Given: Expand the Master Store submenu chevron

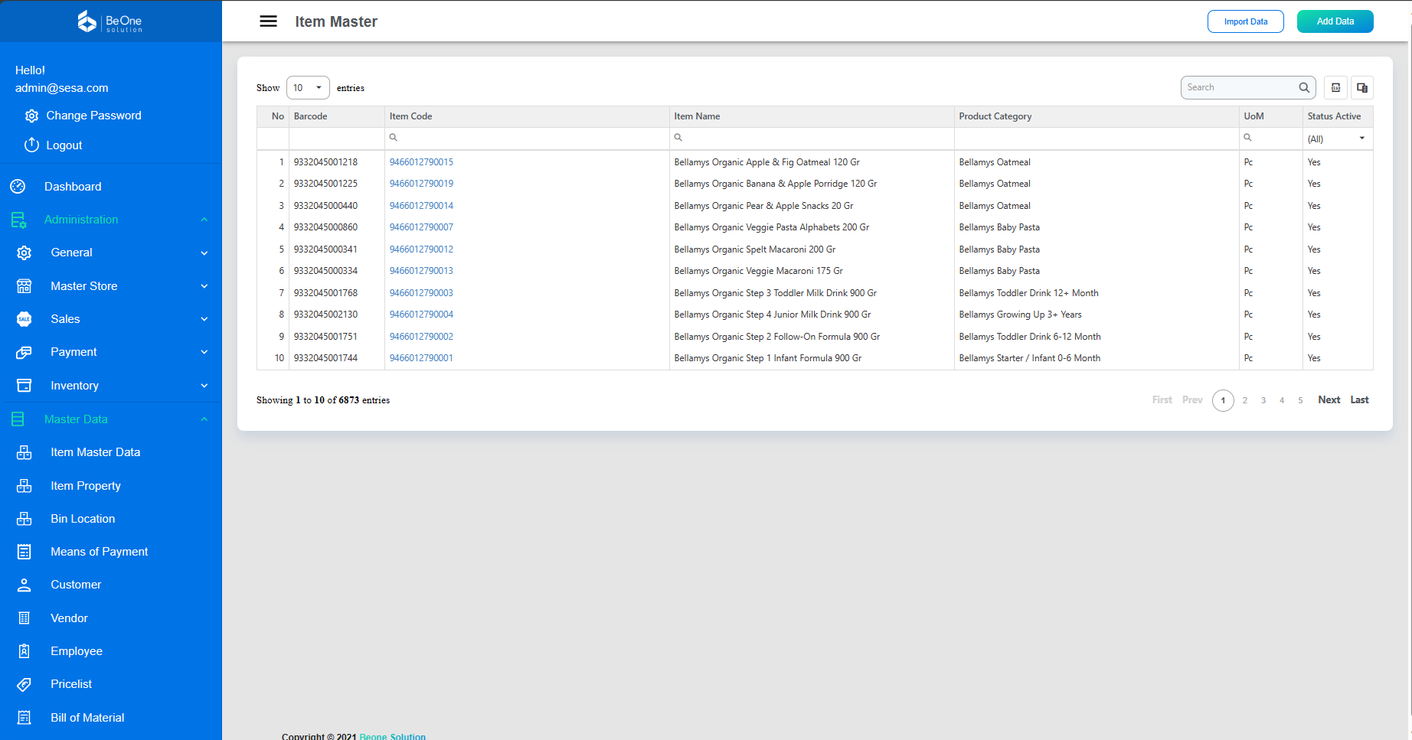Looking at the screenshot, I should (x=204, y=286).
